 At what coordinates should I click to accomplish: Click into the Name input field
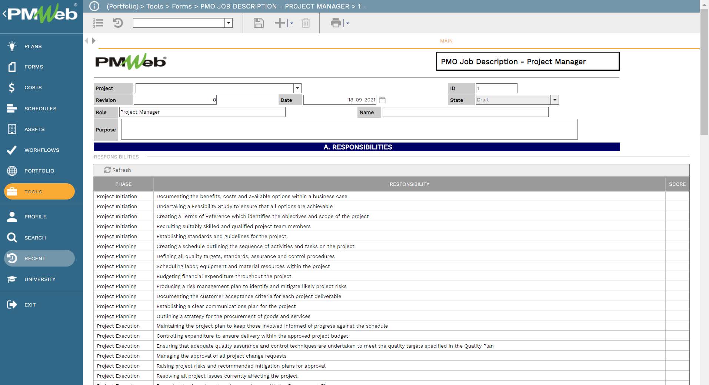465,112
